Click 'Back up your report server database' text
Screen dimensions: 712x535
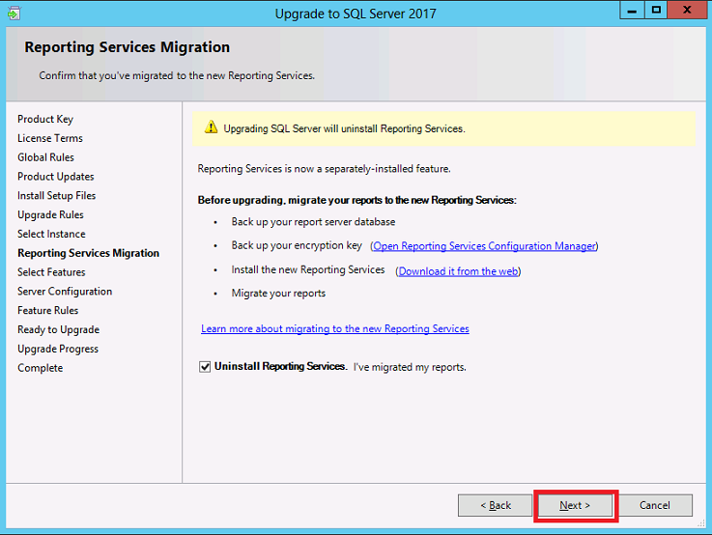[313, 222]
